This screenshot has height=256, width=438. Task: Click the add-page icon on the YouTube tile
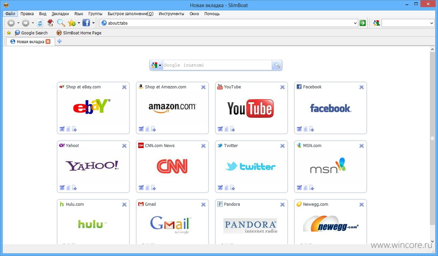pyautogui.click(x=233, y=129)
